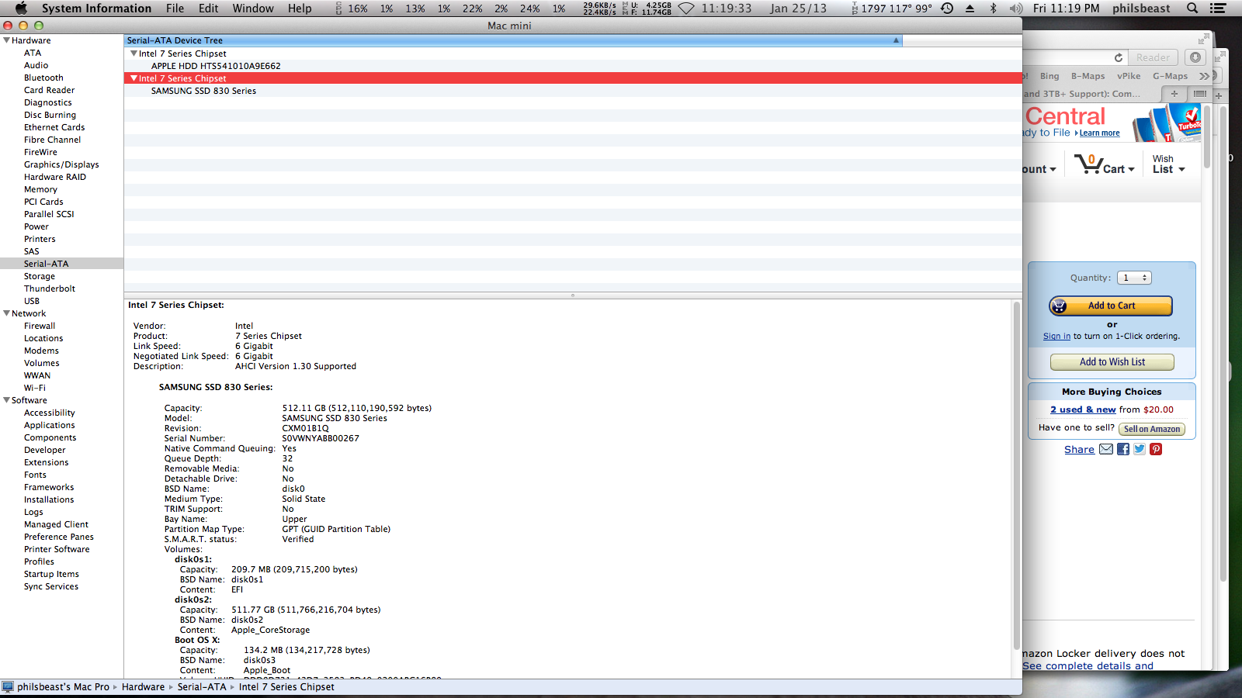Click the Share link on Amazon
This screenshot has width=1242, height=698.
tap(1079, 450)
